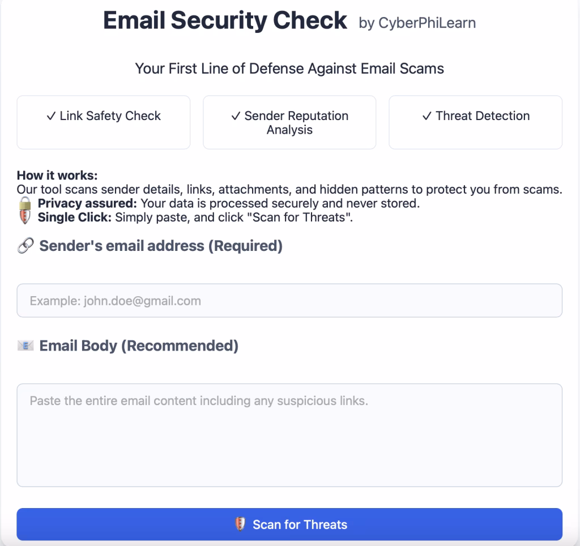Focus the sender's email address field

tap(289, 300)
